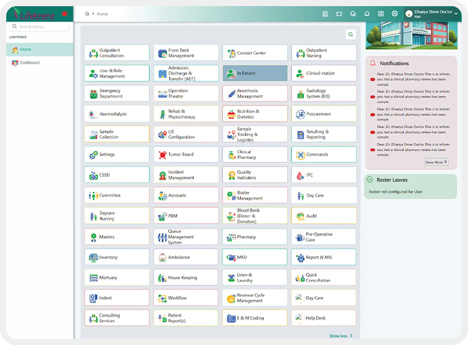
Task: Open Admission, Discharge & Transfer (ADT)
Action: (186, 73)
